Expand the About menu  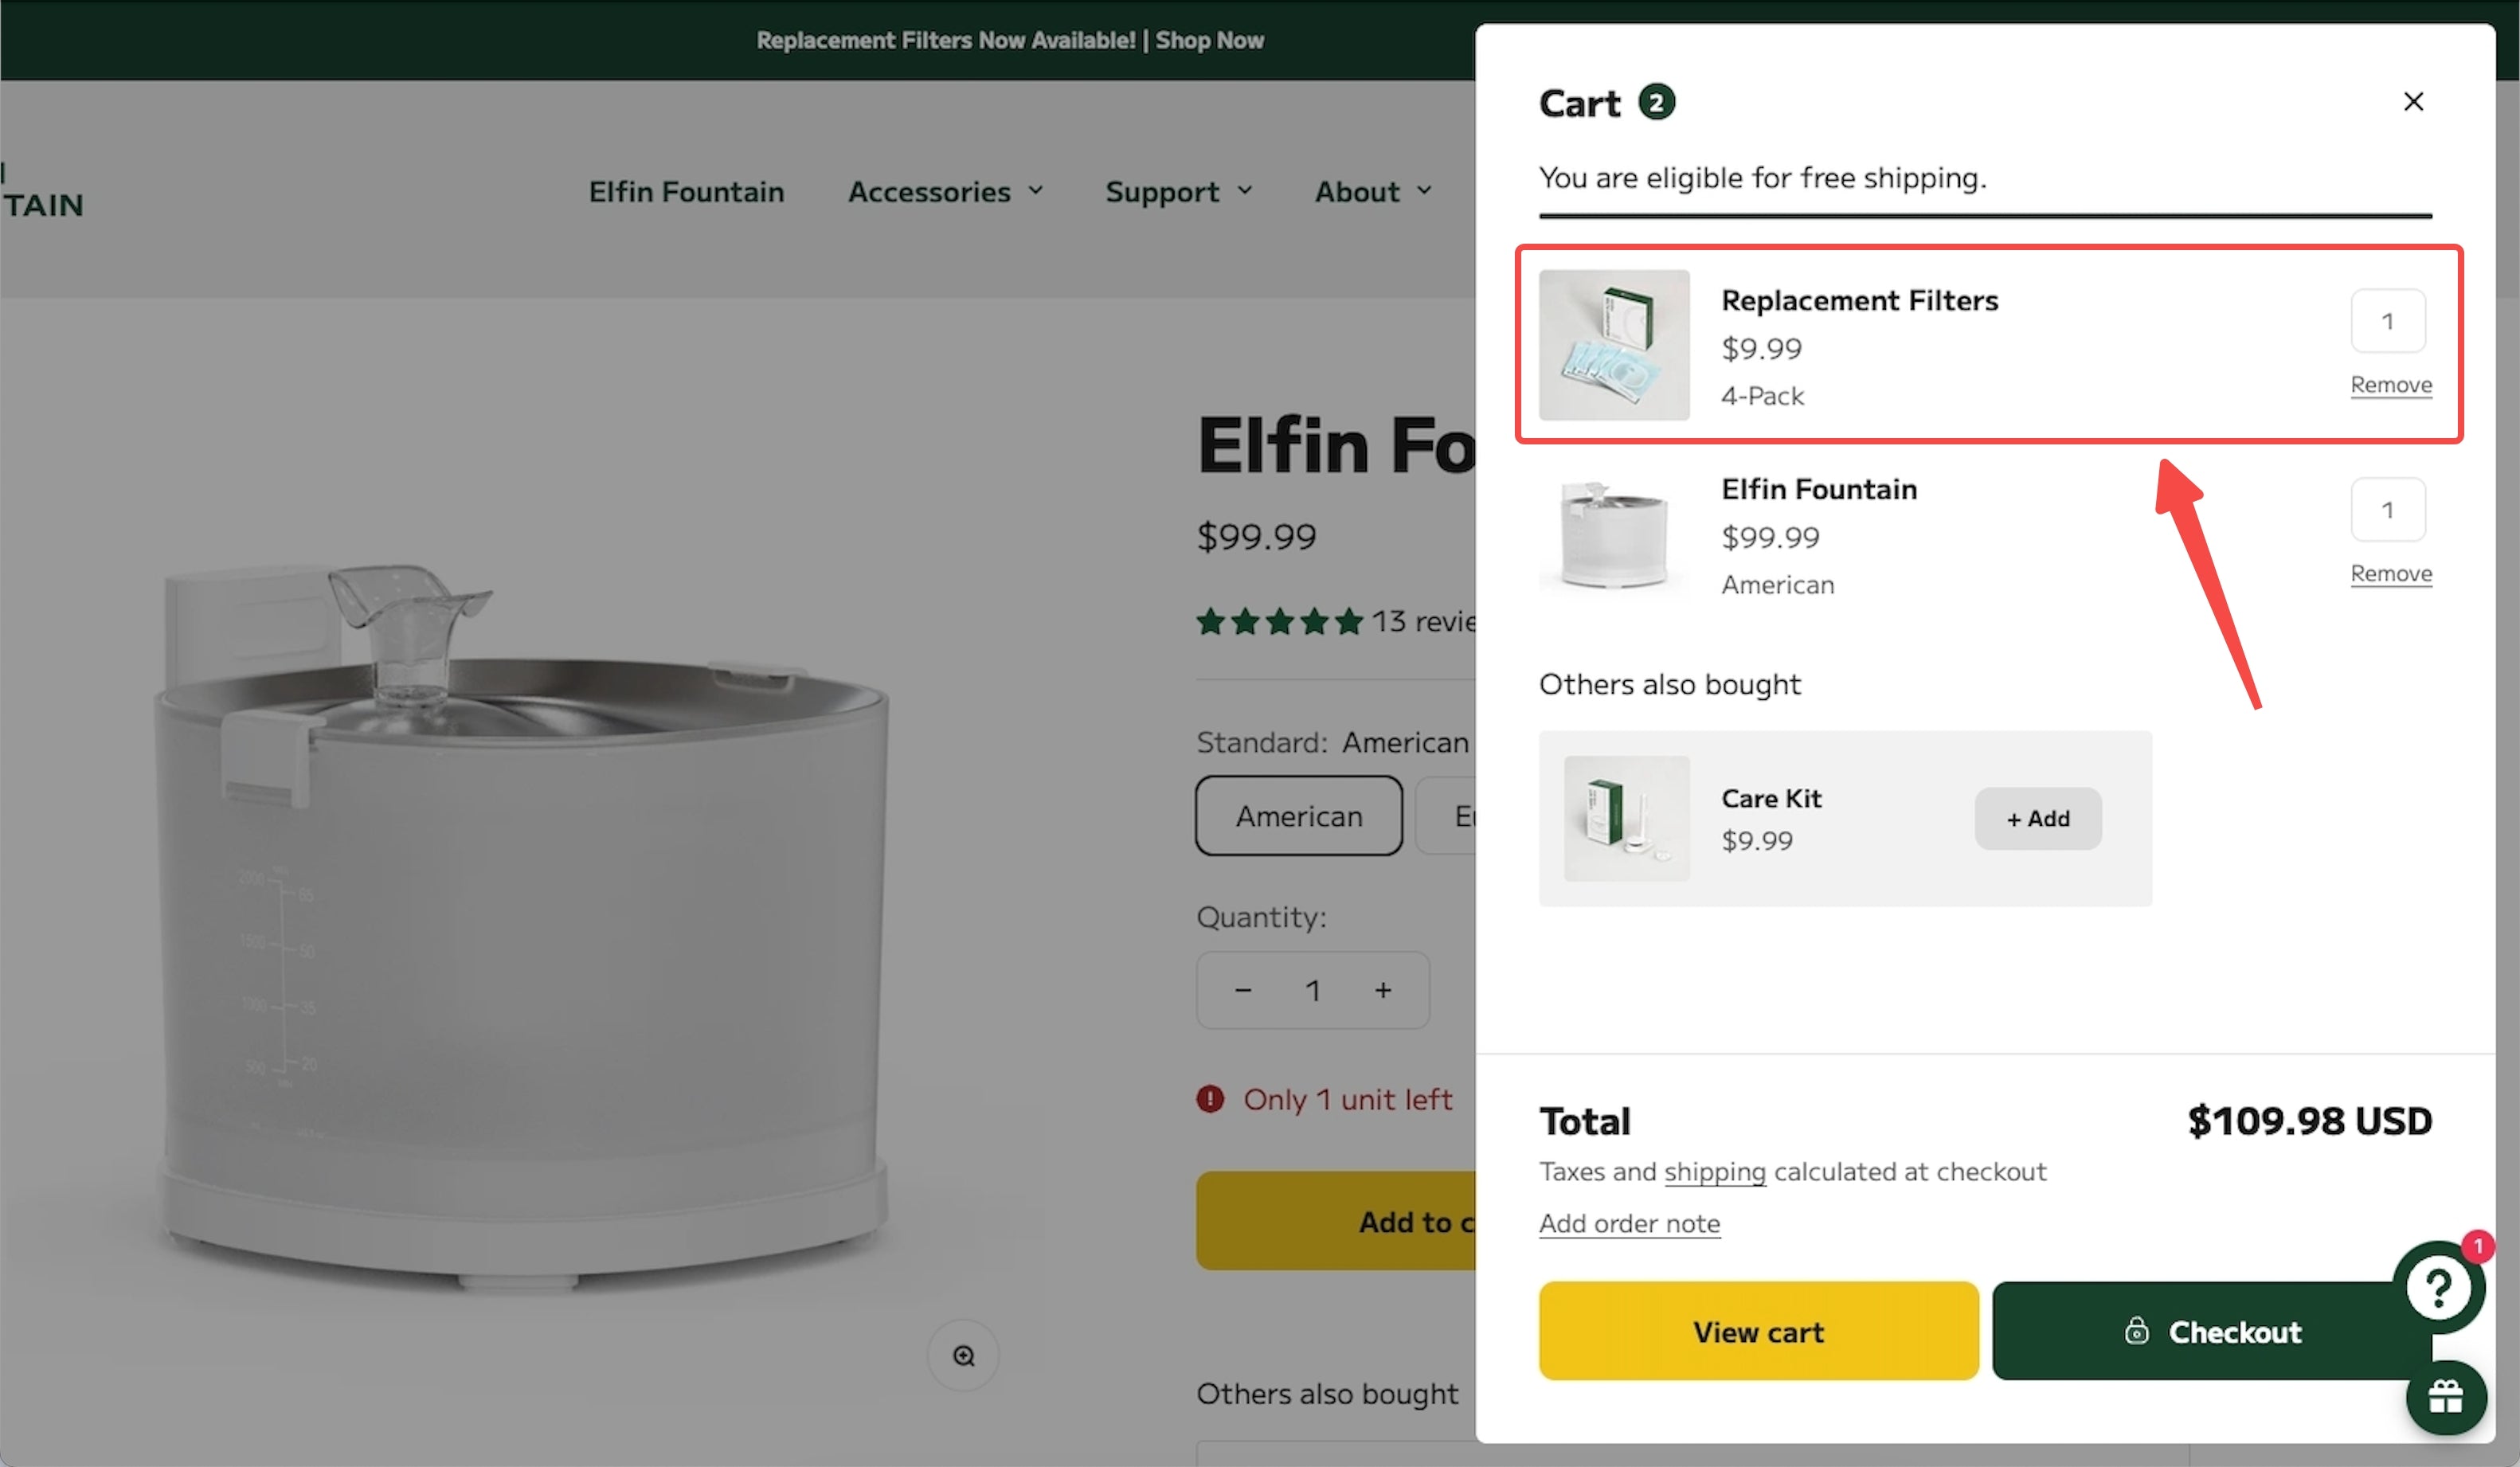coord(1372,191)
